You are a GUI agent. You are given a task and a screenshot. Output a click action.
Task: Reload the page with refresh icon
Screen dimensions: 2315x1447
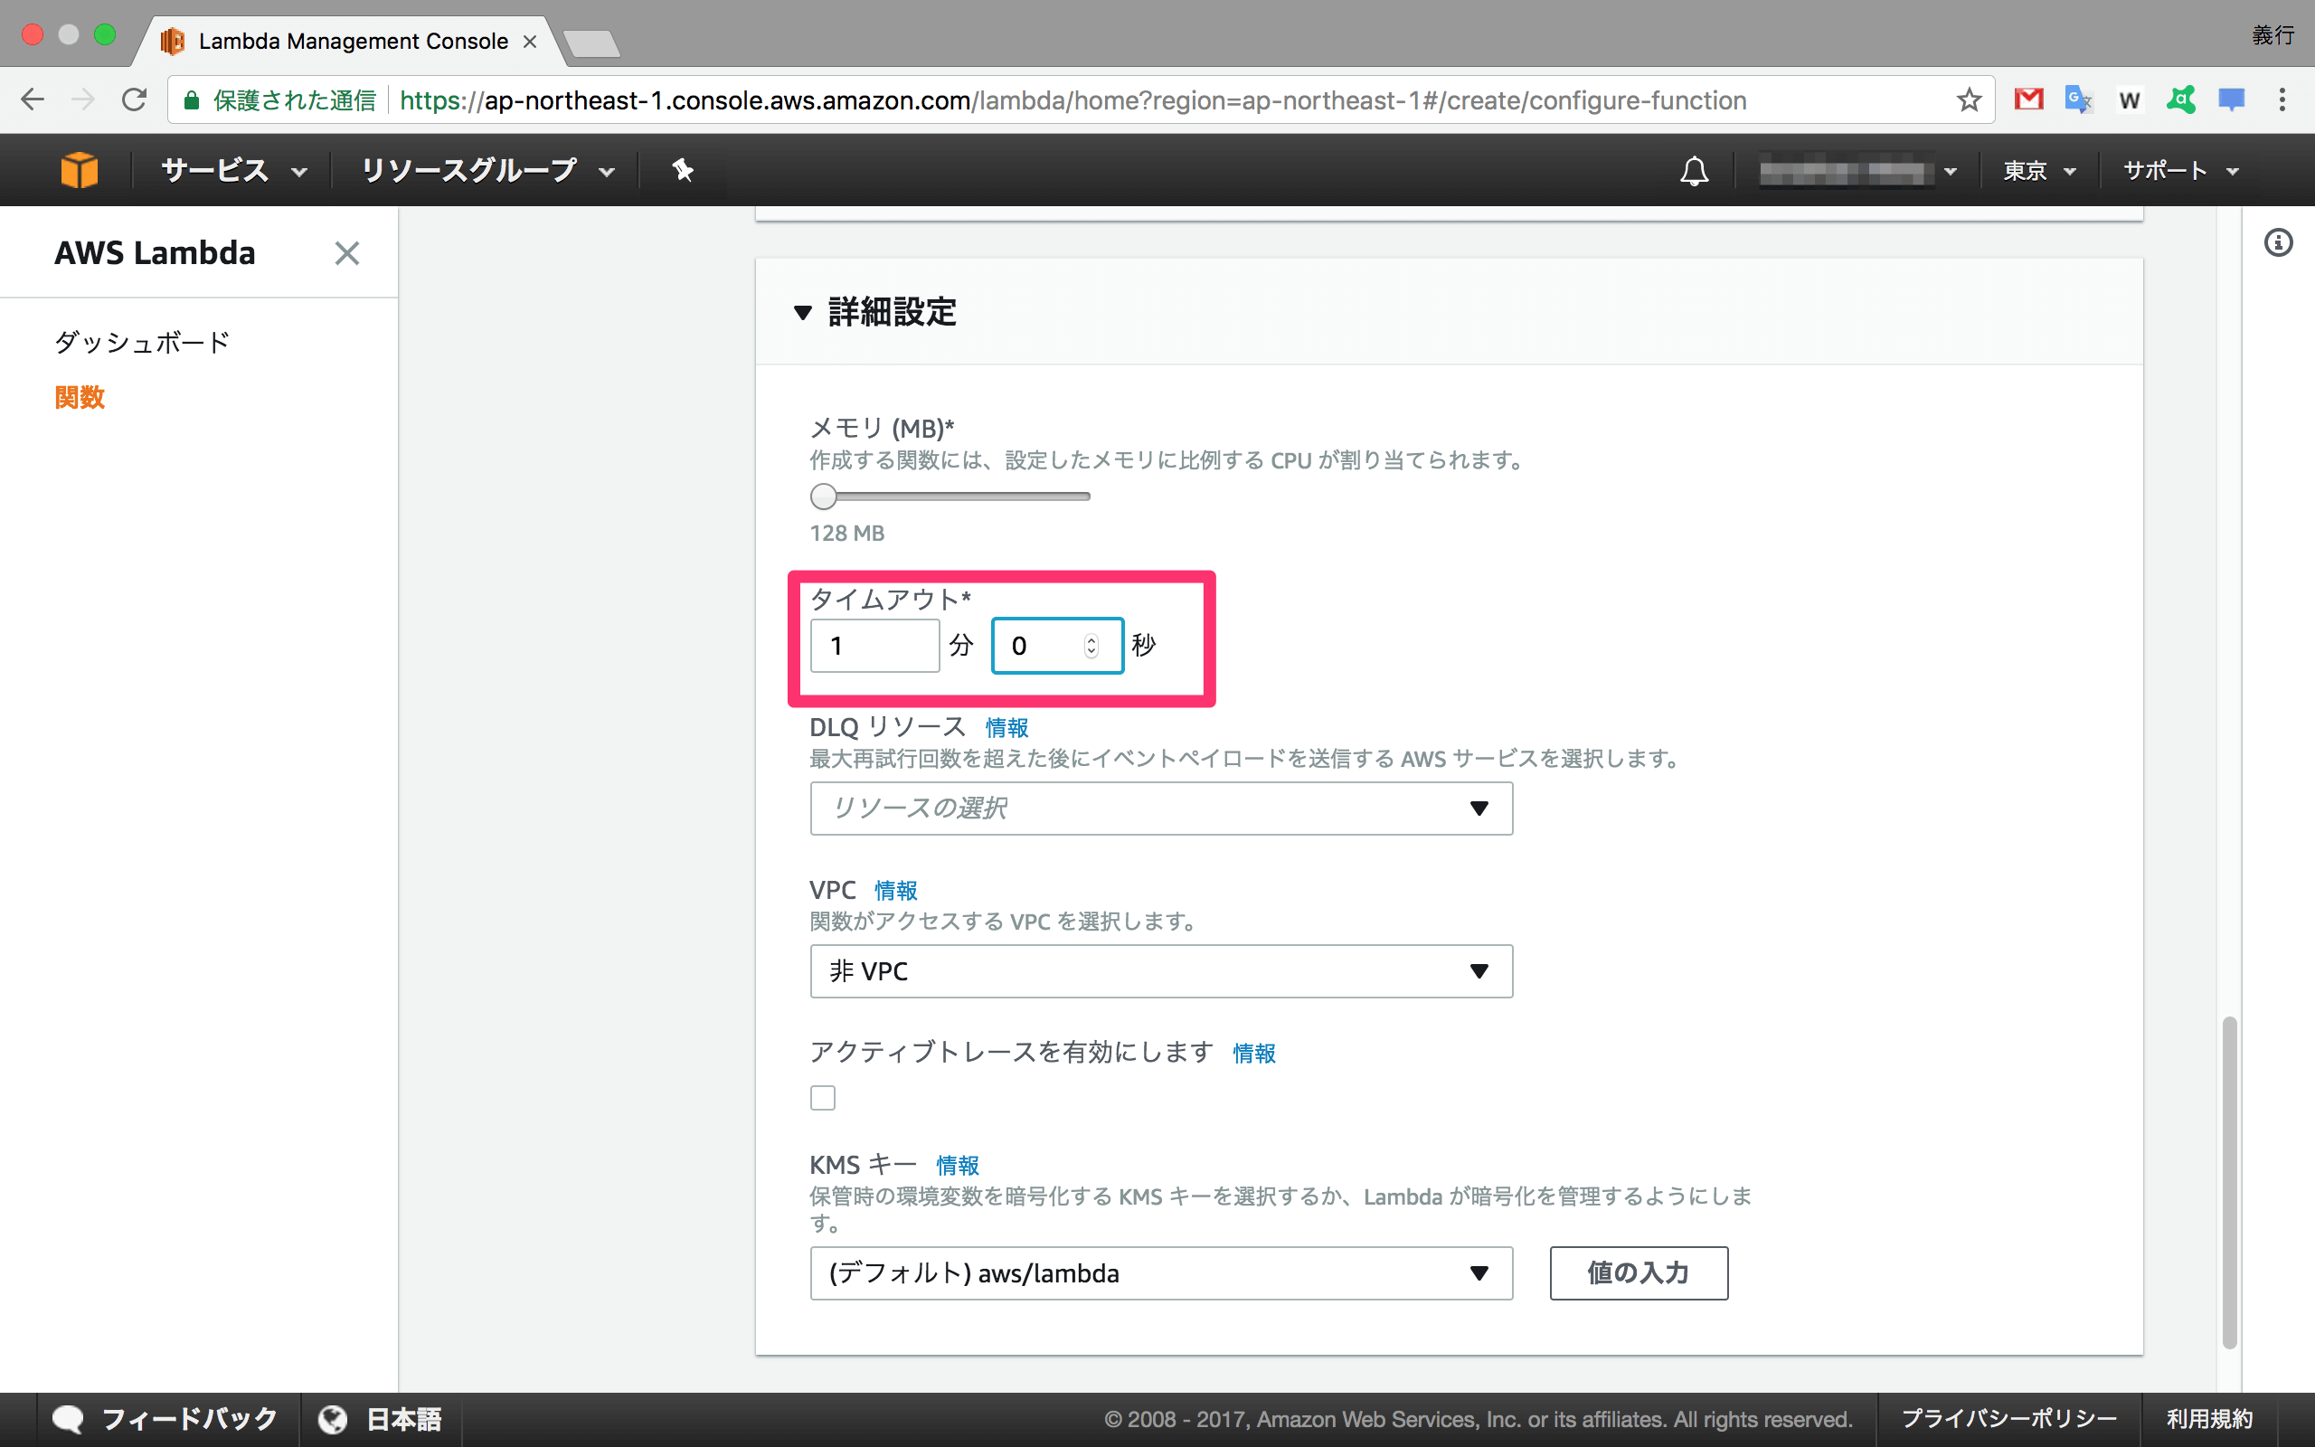(x=134, y=99)
